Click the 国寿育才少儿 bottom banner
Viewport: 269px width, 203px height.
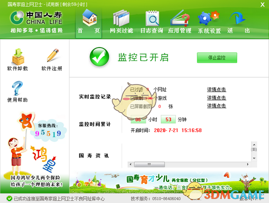click(x=169, y=182)
